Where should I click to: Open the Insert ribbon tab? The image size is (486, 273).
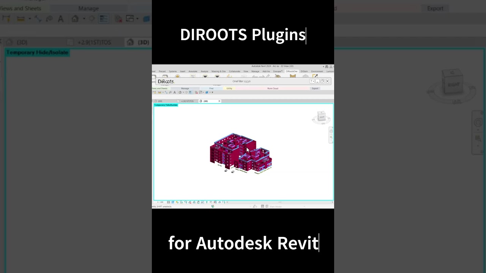pyautogui.click(x=183, y=71)
